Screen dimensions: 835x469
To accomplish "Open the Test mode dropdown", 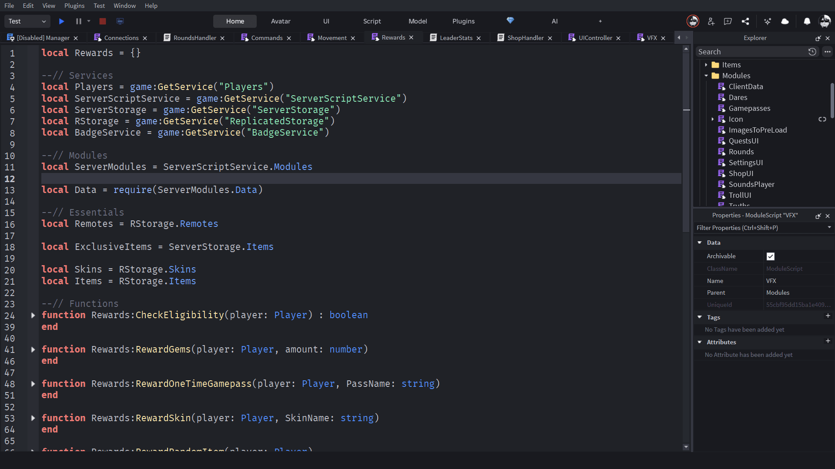I will (27, 21).
